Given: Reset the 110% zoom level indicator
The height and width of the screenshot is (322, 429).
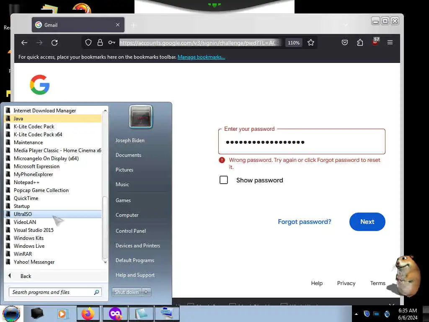Looking at the screenshot, I should 294,43.
